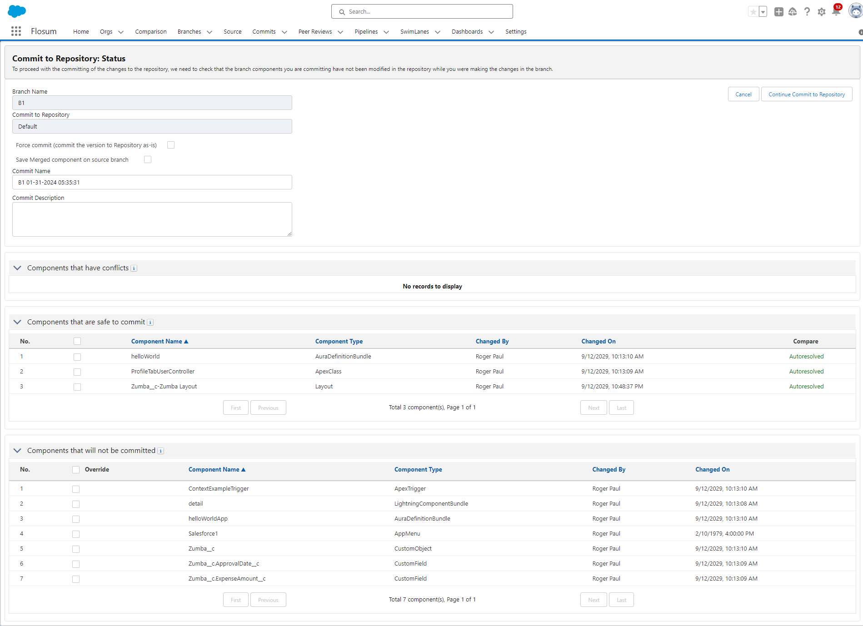Expand the Commits menu dropdown

coord(284,32)
